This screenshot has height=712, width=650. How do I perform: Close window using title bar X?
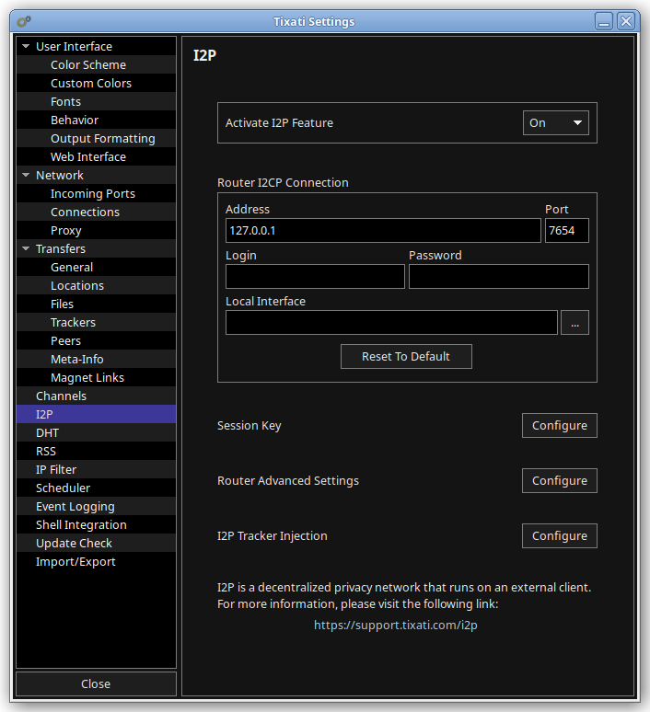tap(626, 21)
